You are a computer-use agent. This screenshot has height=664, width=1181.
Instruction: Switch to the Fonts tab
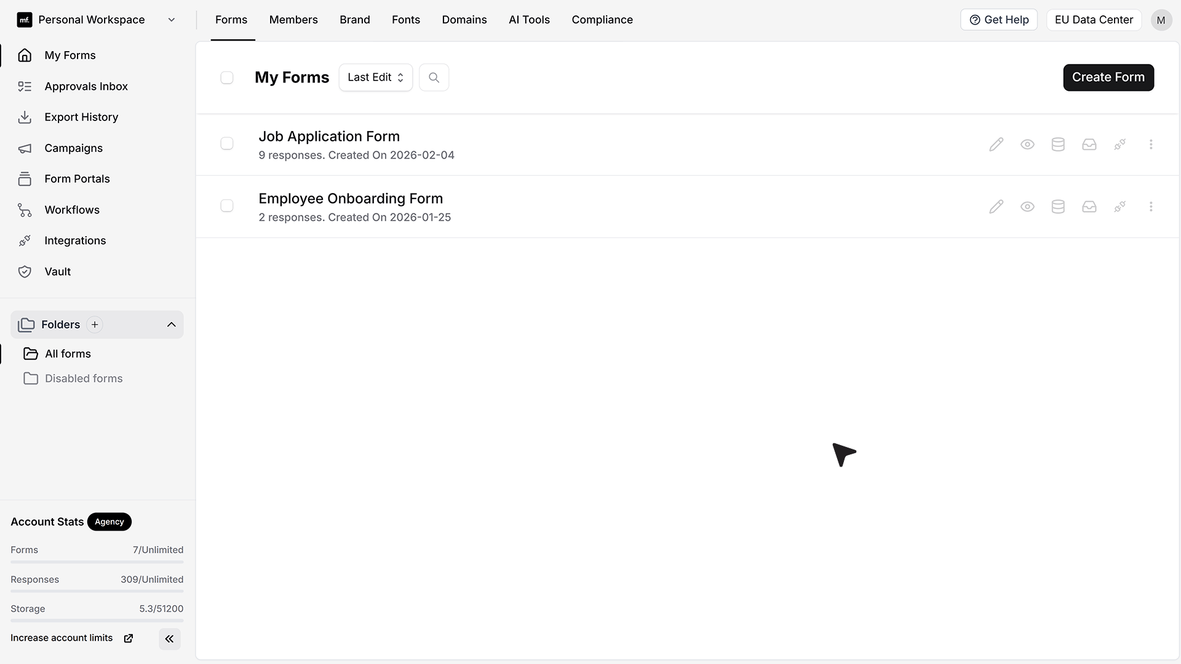pos(406,20)
